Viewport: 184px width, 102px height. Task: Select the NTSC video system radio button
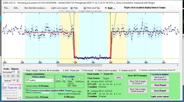coord(58,79)
